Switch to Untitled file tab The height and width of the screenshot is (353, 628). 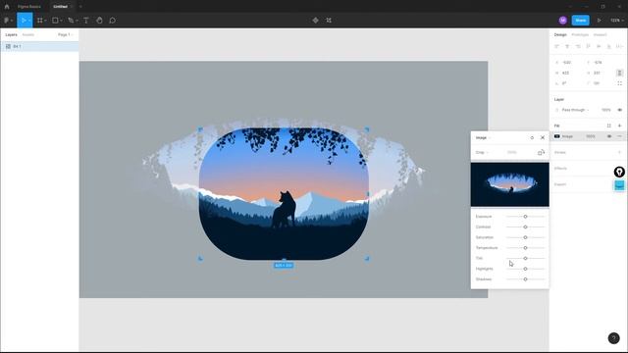pyautogui.click(x=61, y=7)
